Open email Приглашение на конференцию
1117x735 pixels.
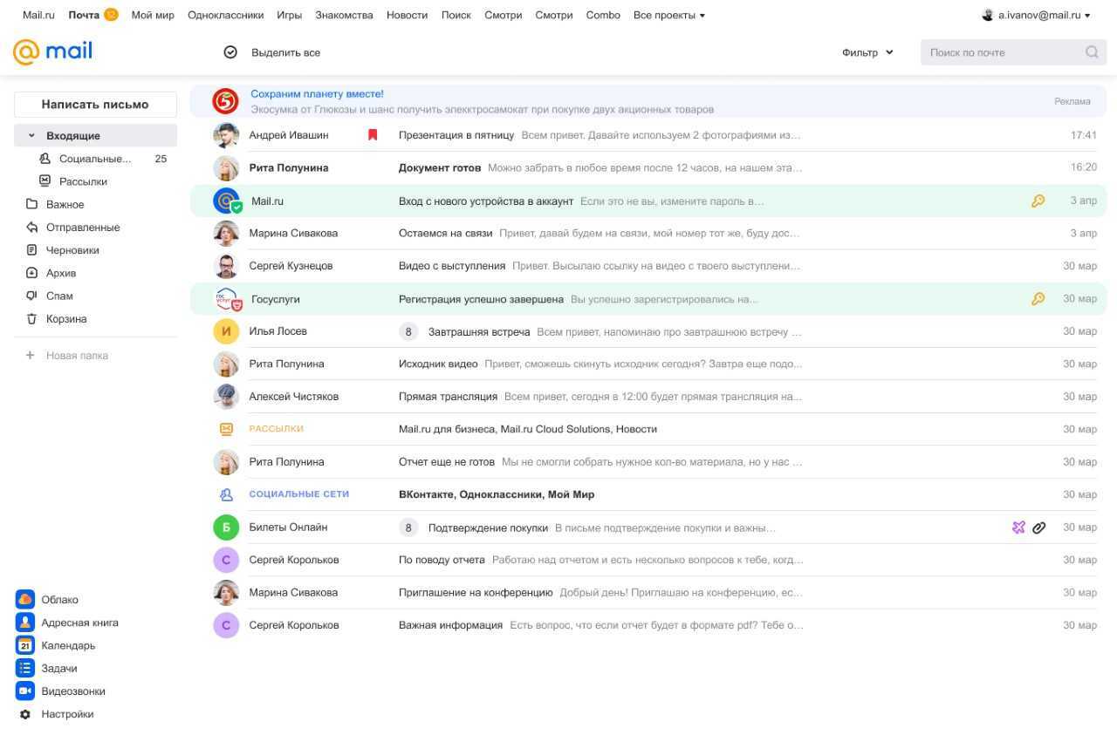649,593
